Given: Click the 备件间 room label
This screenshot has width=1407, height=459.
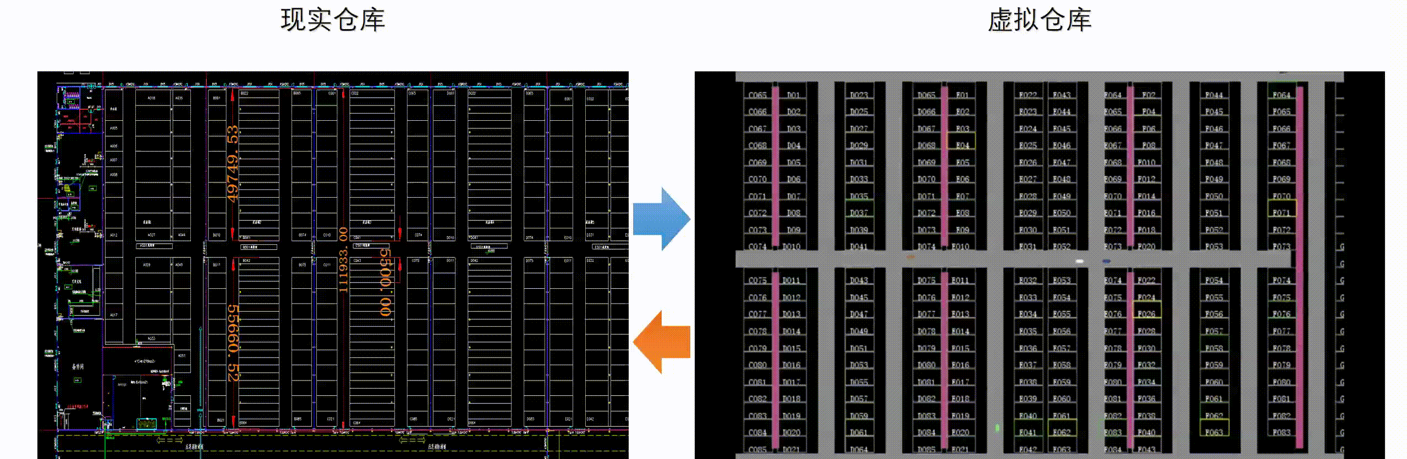Looking at the screenshot, I should pyautogui.click(x=78, y=366).
